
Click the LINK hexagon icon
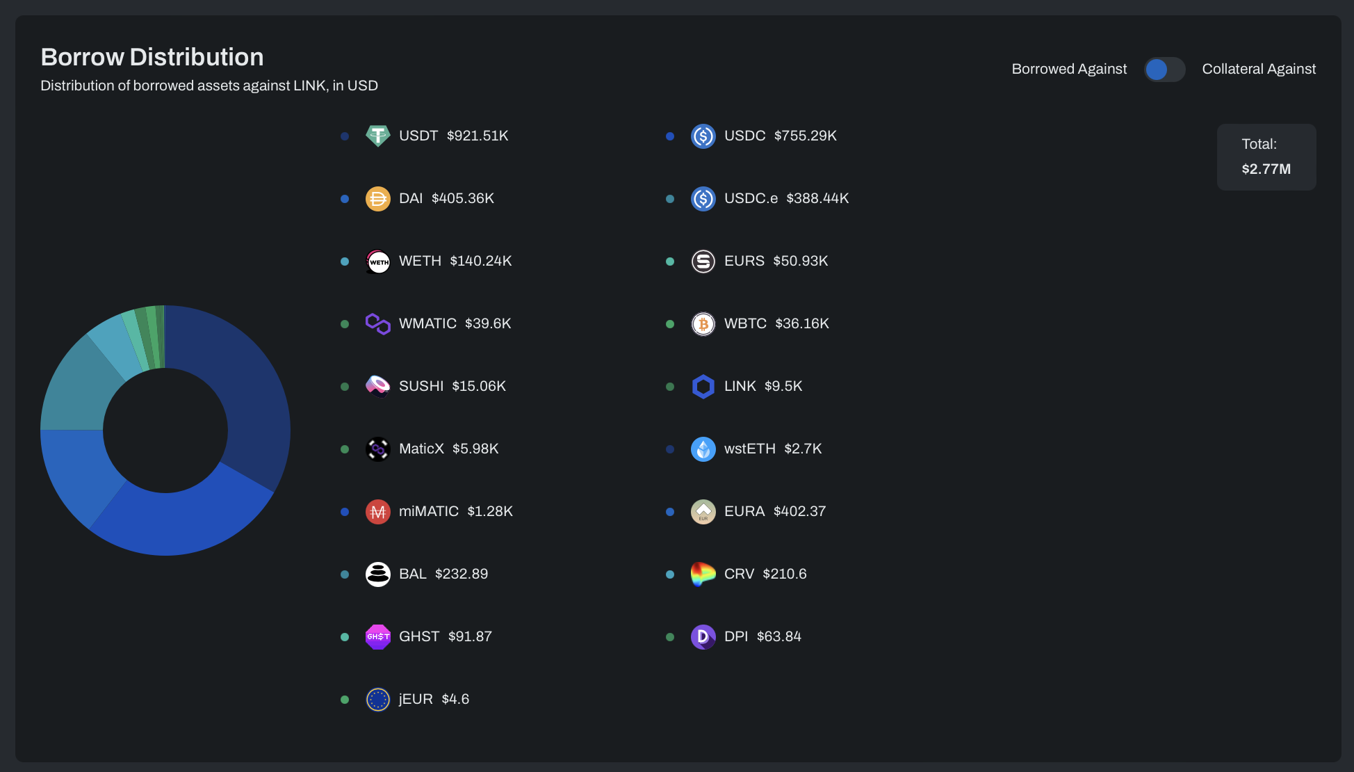703,387
